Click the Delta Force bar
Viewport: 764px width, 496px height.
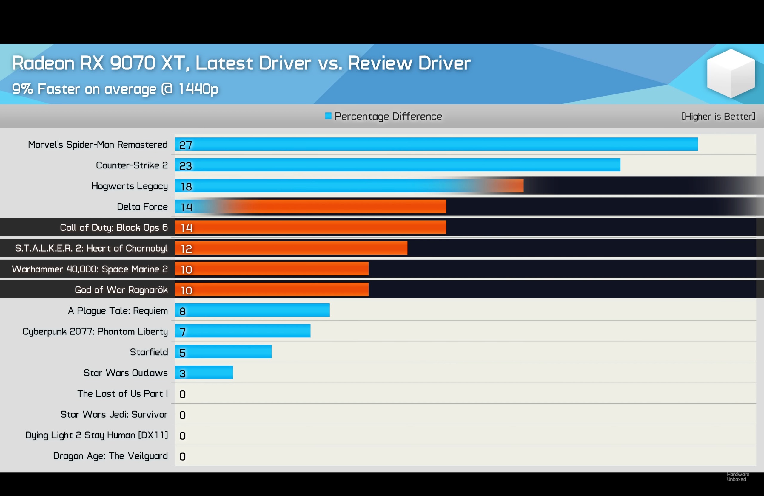pyautogui.click(x=310, y=207)
